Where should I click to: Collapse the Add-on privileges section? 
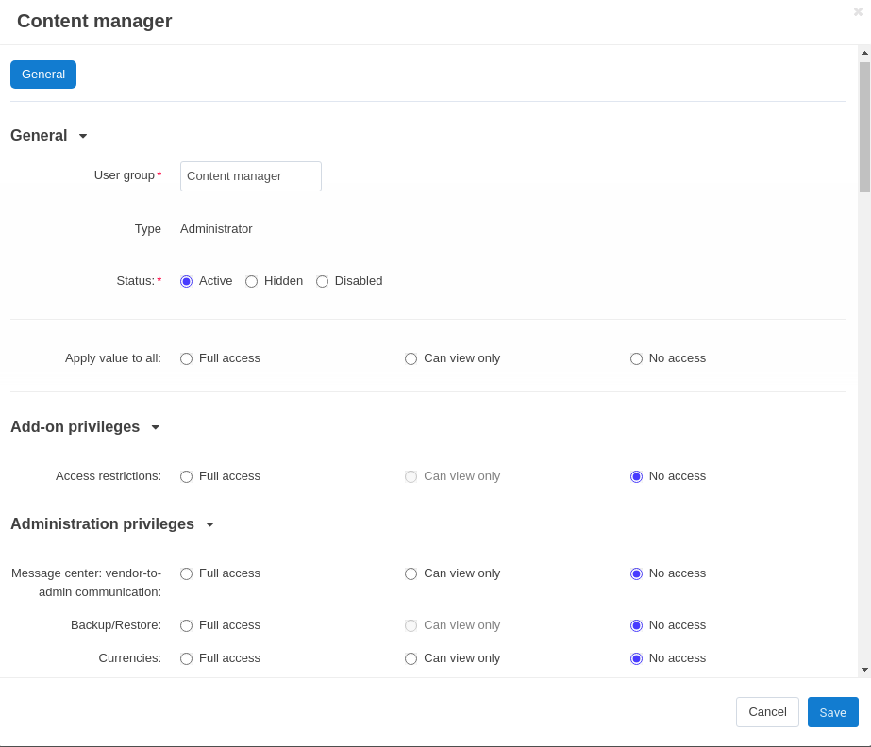[85, 426]
